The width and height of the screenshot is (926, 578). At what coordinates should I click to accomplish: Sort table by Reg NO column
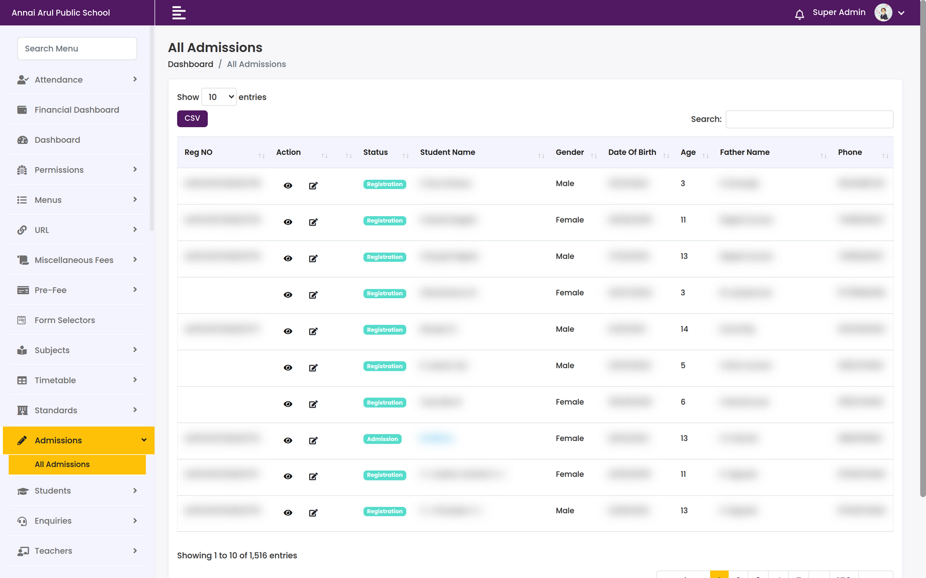click(x=224, y=153)
